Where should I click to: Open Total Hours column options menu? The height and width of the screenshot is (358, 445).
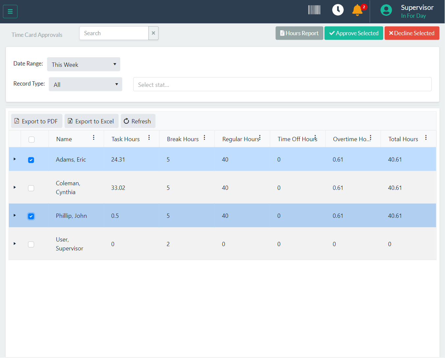(x=426, y=138)
